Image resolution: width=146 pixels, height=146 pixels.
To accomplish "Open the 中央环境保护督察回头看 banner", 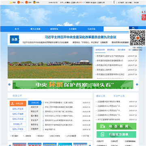I will click(x=73, y=85).
